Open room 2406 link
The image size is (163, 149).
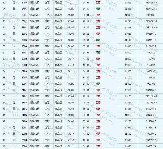pyautogui.click(x=24, y=9)
